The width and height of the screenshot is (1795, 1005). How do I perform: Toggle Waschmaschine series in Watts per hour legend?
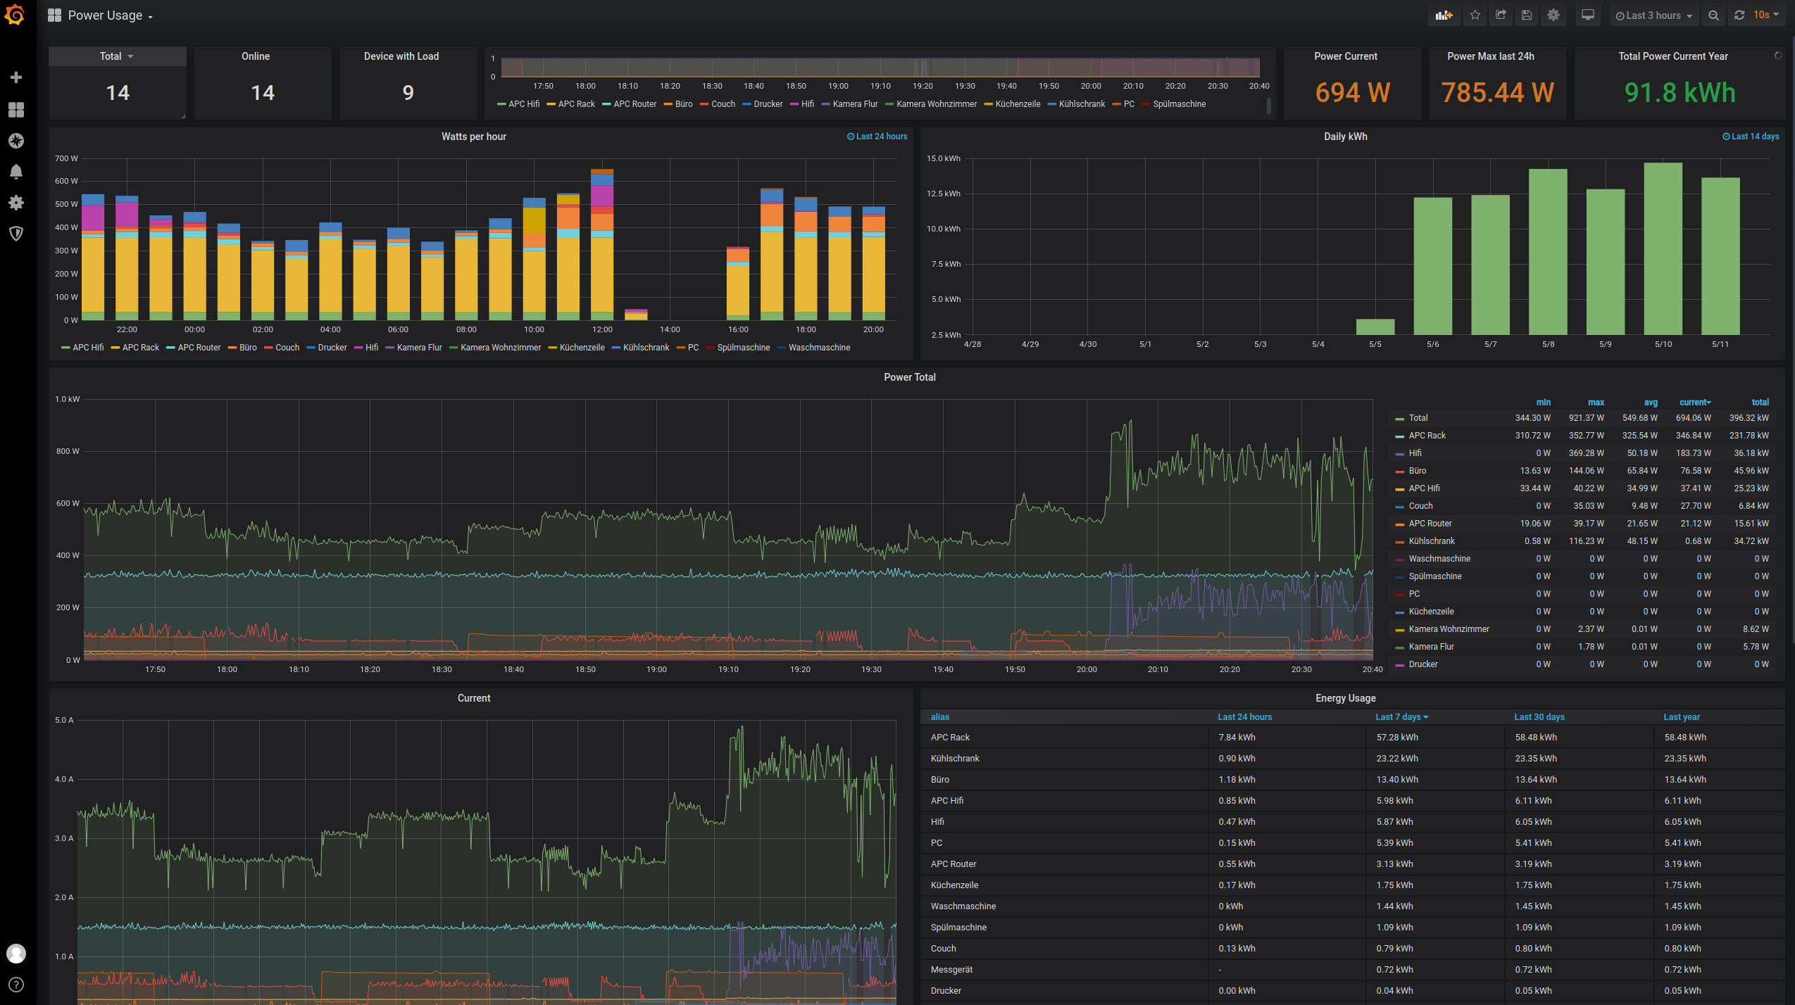click(x=819, y=348)
